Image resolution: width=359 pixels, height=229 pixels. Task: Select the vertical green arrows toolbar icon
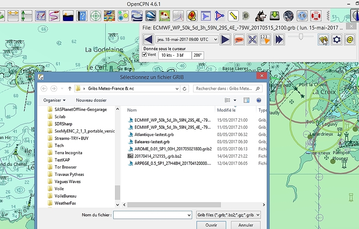click(x=27, y=16)
